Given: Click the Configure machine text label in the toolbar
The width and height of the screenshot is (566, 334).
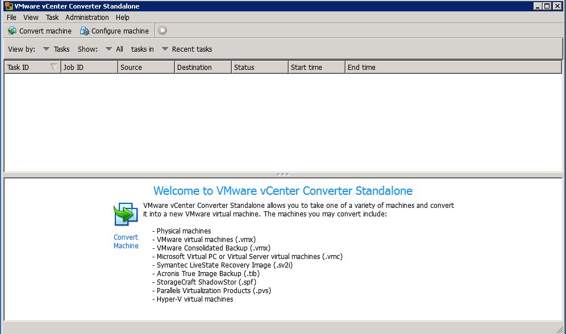Looking at the screenshot, I should coord(120,31).
